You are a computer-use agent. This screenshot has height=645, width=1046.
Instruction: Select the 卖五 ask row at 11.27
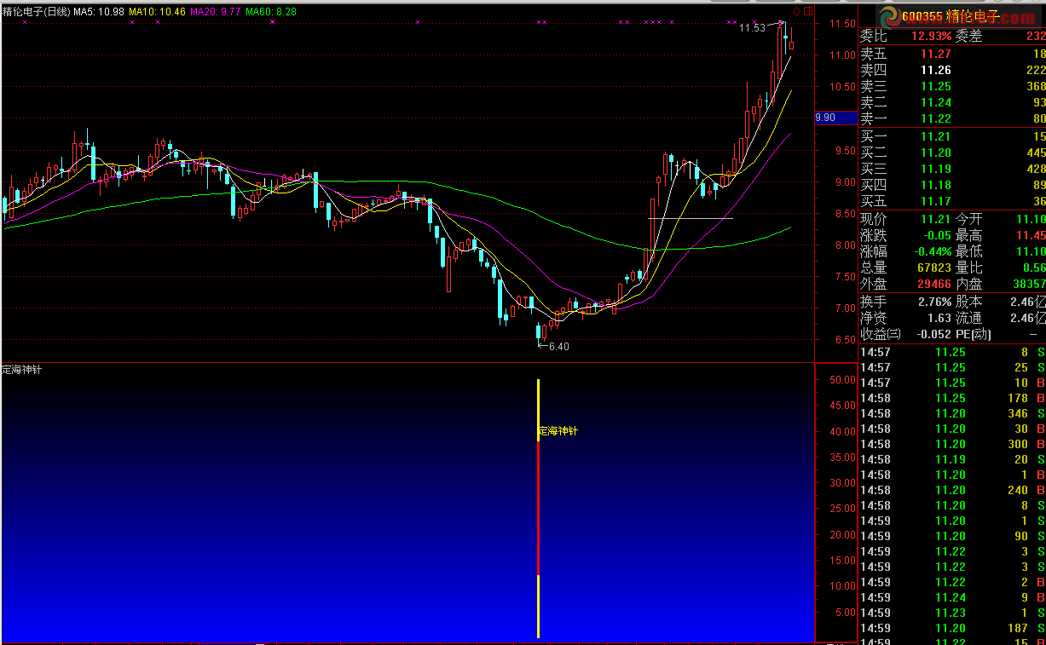coord(952,55)
